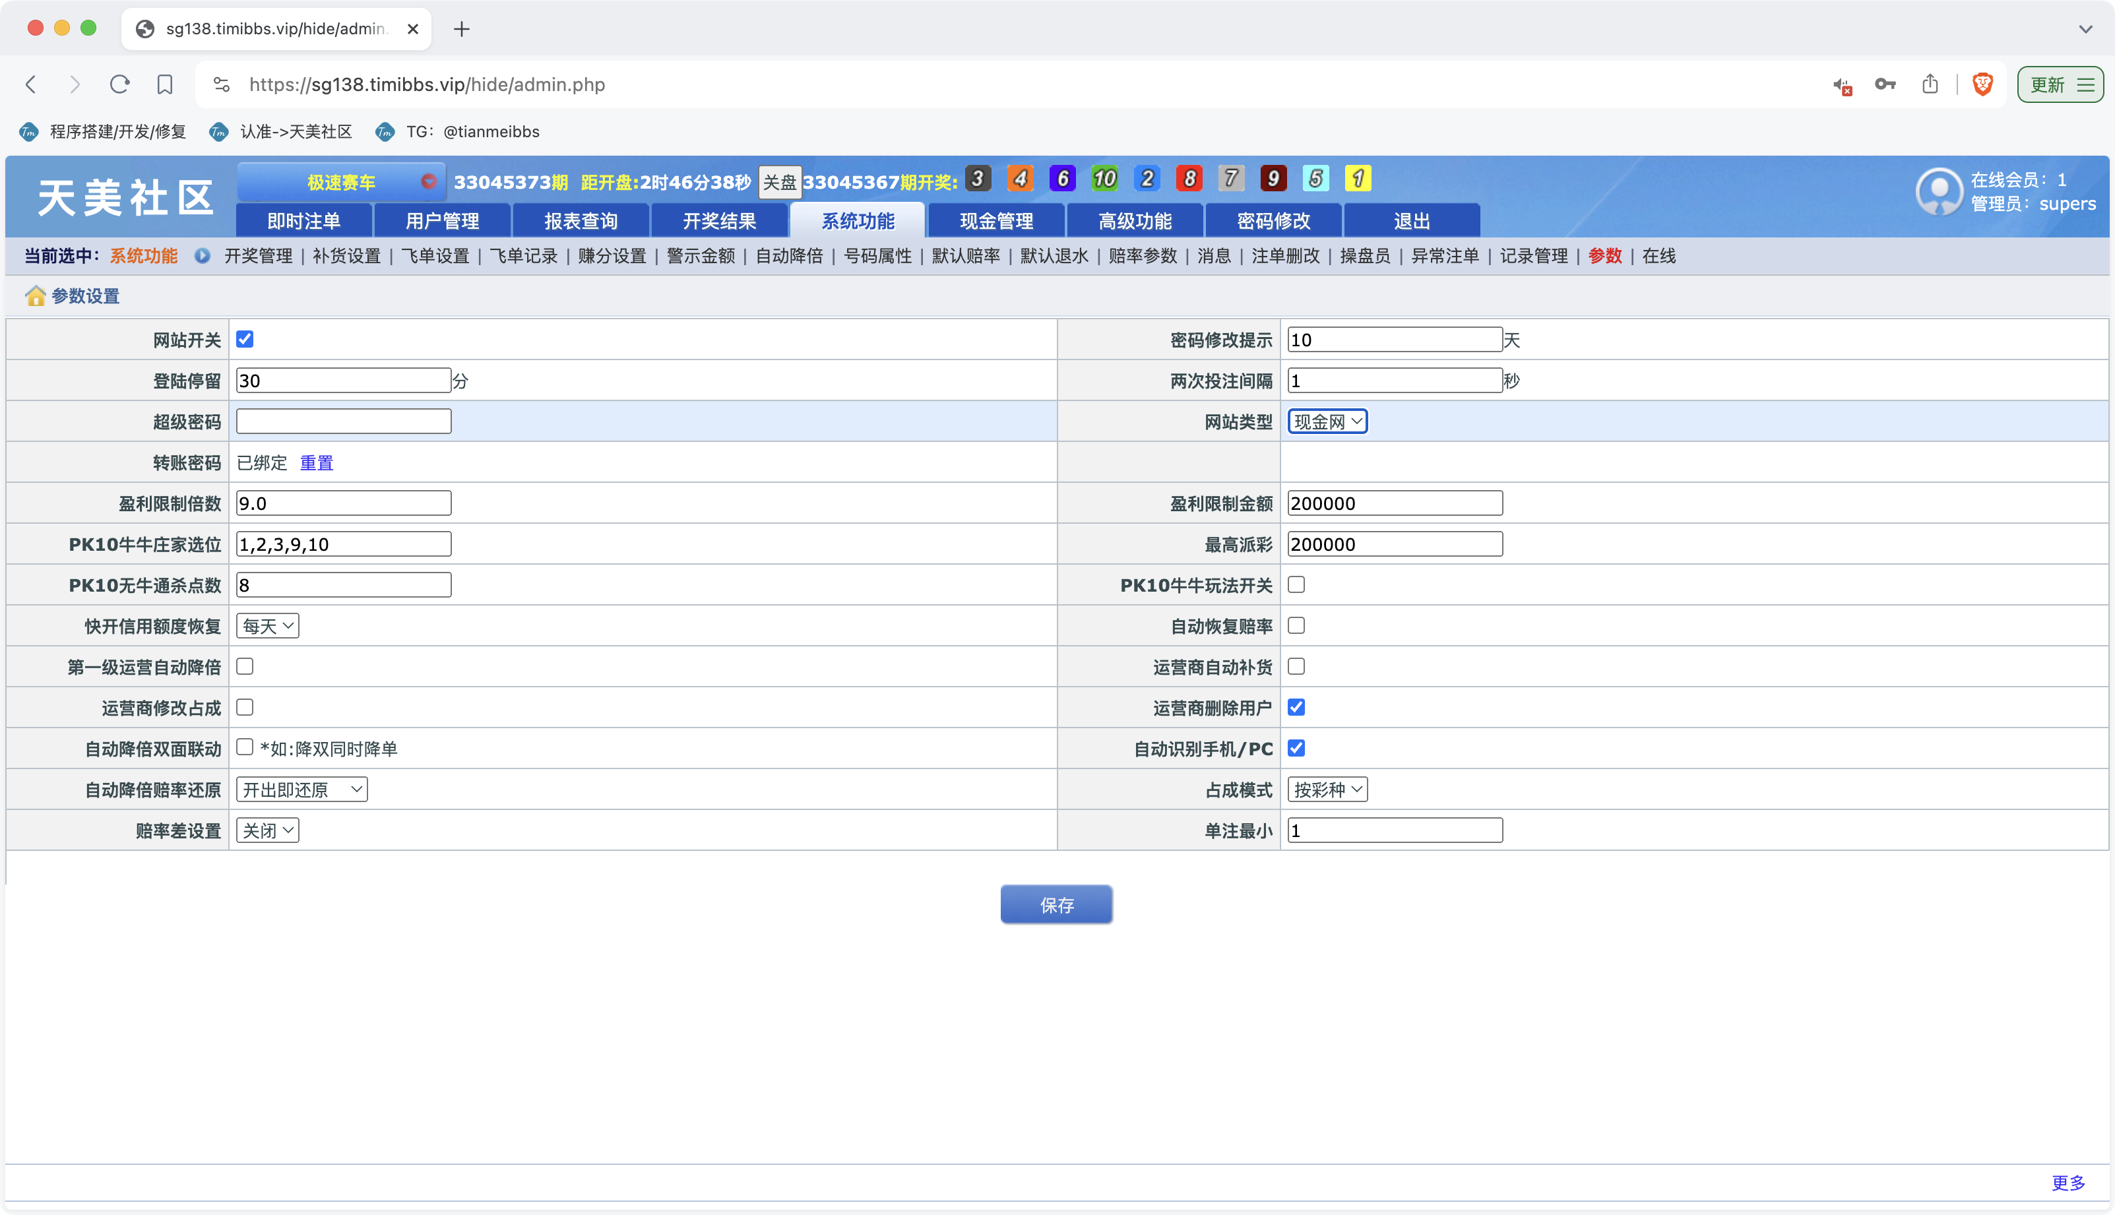Click the 重置 link for 转账密码
Image resolution: width=2115 pixels, height=1215 pixels.
point(316,463)
